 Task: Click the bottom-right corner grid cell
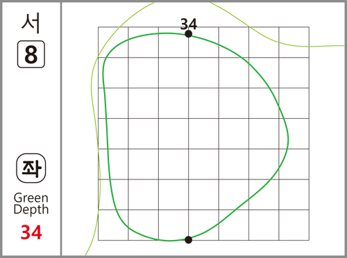[294, 225]
